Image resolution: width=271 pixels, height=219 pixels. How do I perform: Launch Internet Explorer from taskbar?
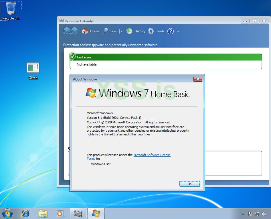(x=25, y=214)
